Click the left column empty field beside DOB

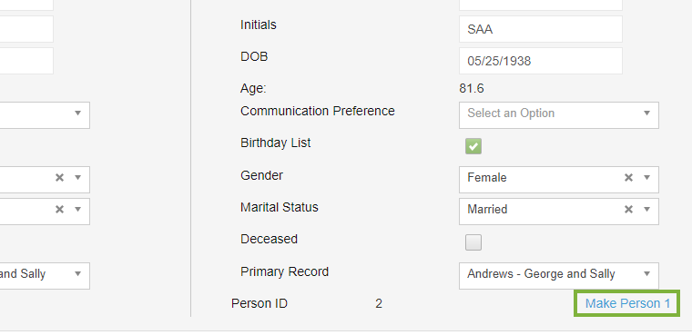[x=26, y=61]
